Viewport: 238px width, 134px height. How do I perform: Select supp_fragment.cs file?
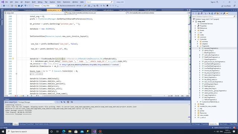point(210,95)
